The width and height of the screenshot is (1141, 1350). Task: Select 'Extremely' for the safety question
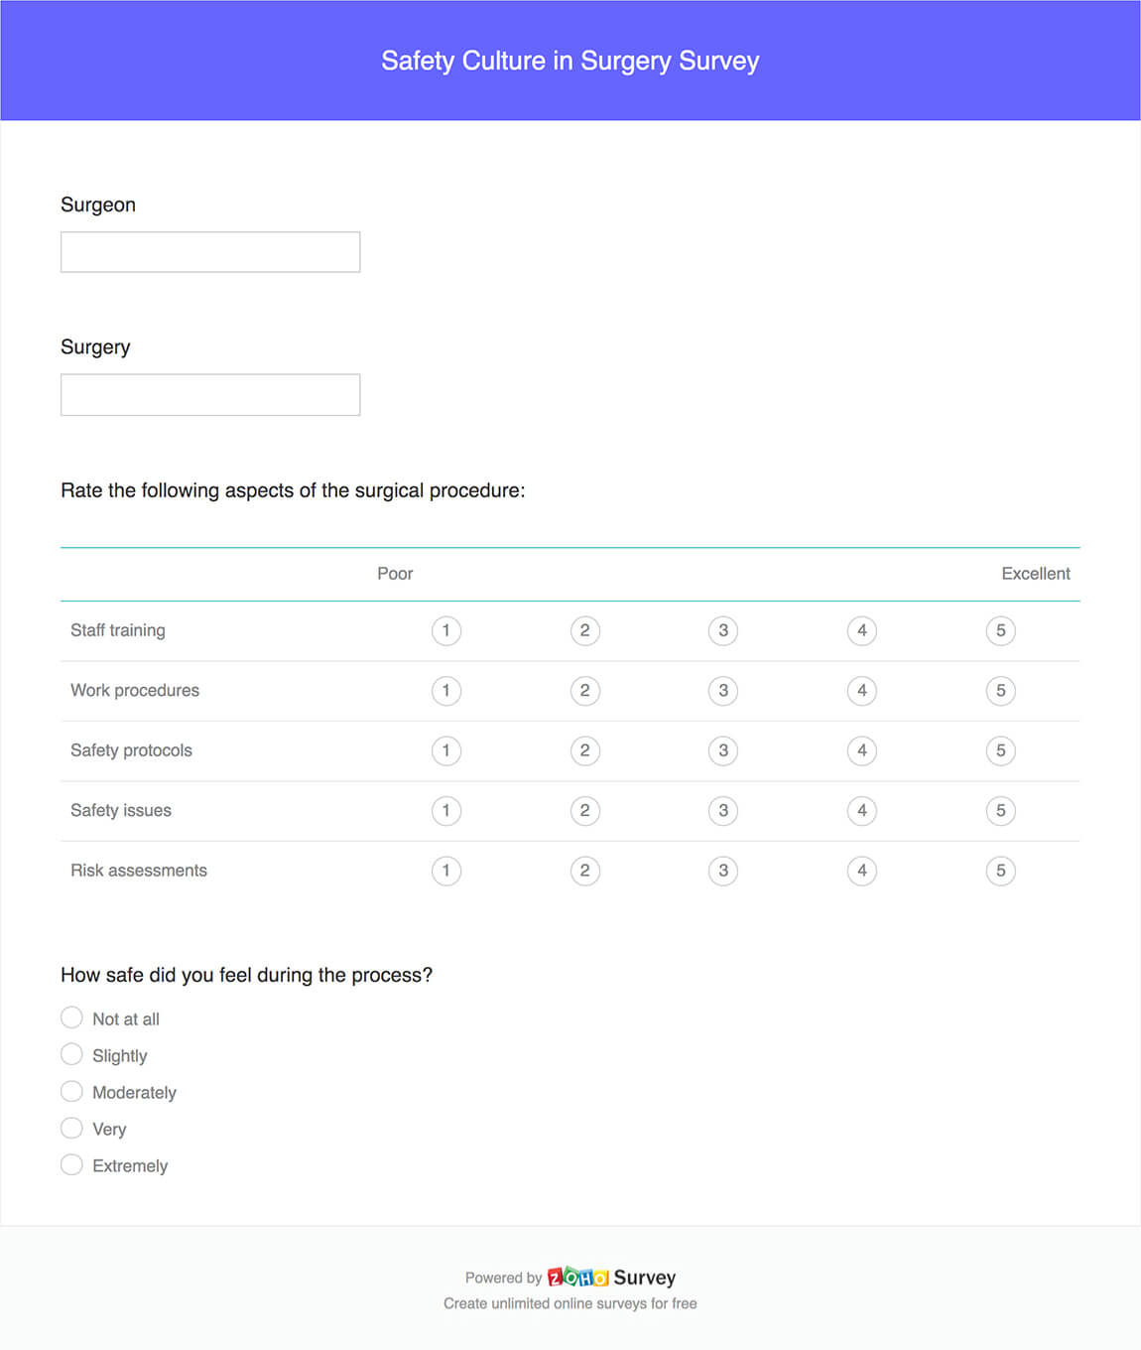click(71, 1163)
